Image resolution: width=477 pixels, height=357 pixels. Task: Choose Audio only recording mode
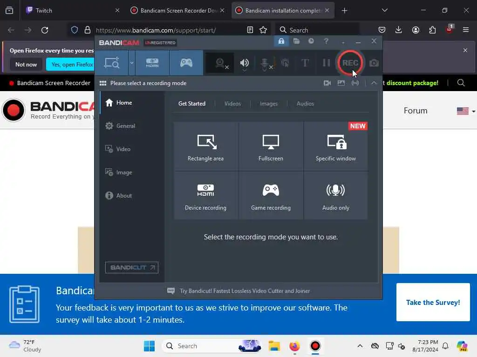(x=335, y=196)
